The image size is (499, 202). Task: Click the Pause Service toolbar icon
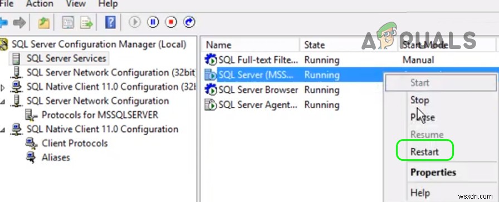pos(153,22)
